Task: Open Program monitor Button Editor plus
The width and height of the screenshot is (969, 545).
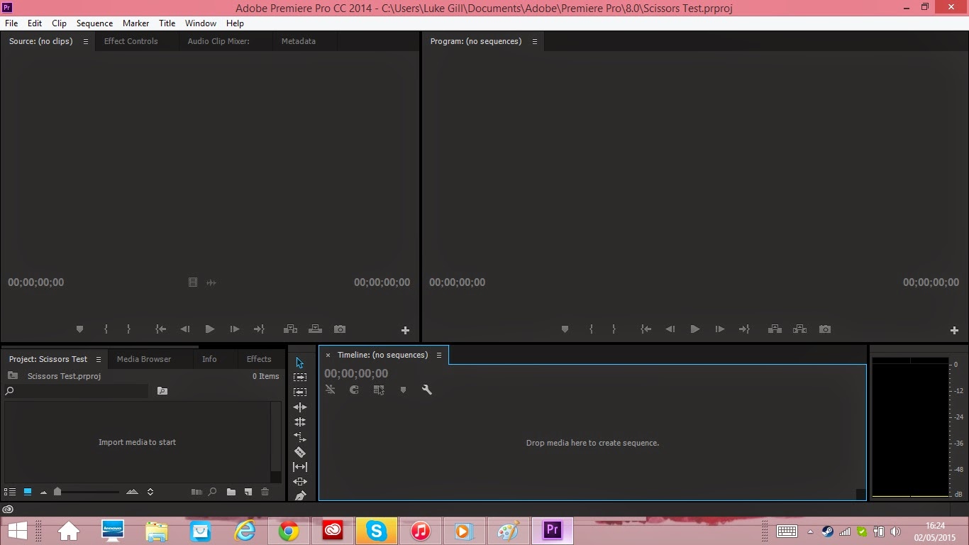Action: (954, 330)
